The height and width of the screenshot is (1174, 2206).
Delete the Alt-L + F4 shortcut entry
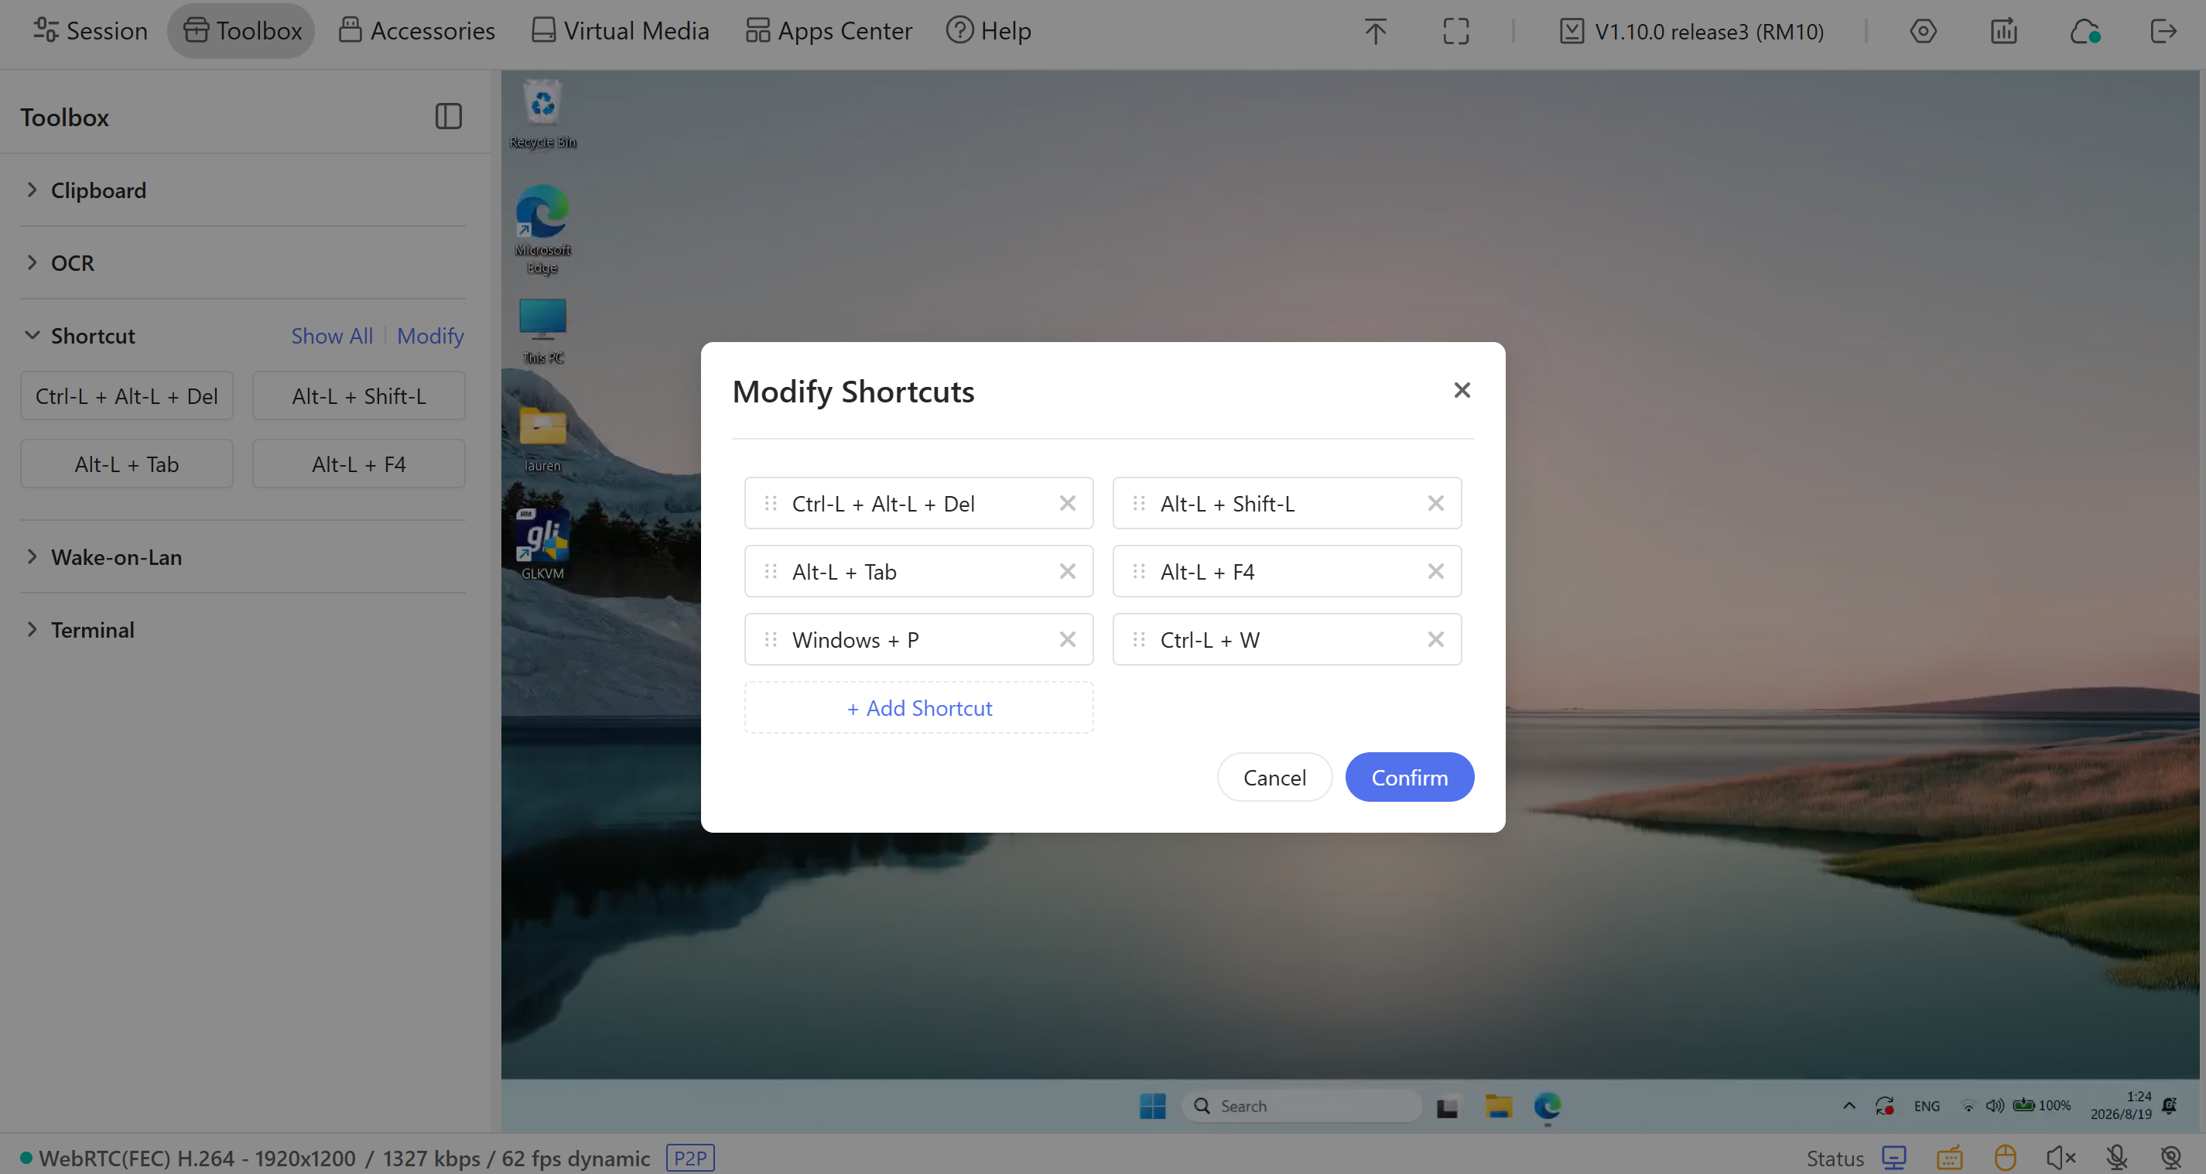click(1435, 571)
